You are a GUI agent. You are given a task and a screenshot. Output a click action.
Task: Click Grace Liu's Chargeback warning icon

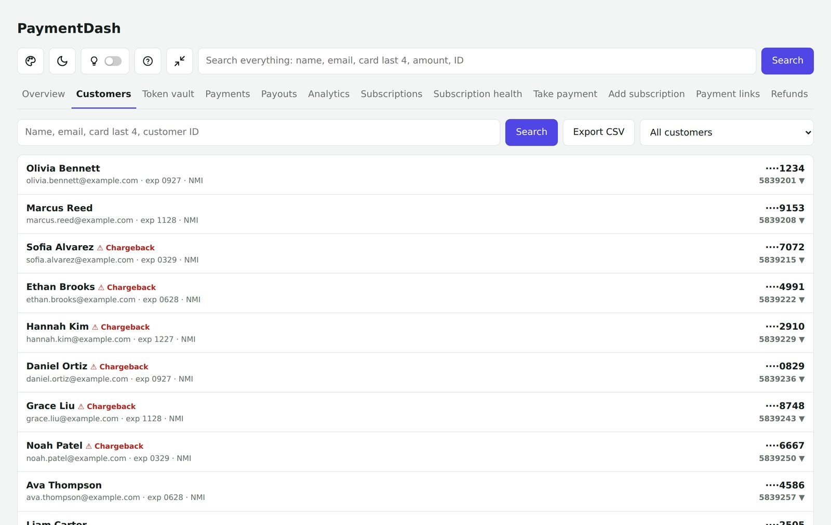pyautogui.click(x=81, y=407)
